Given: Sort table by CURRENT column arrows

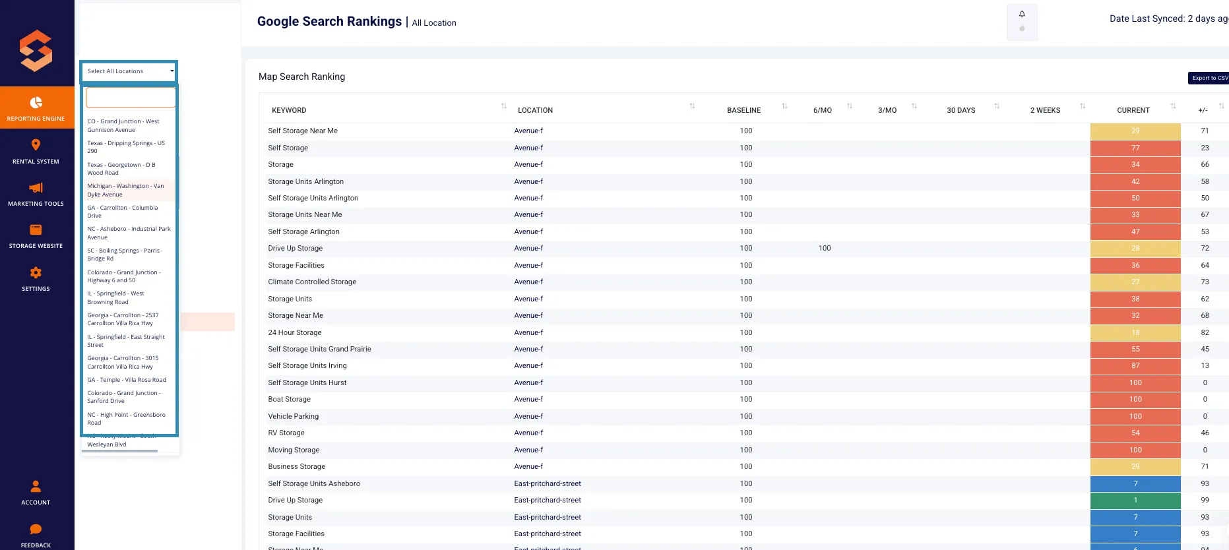Looking at the screenshot, I should 1173,106.
